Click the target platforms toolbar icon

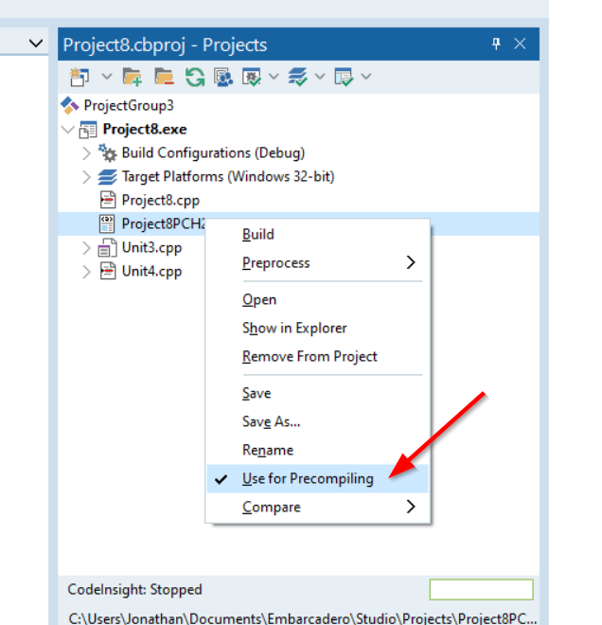(298, 76)
